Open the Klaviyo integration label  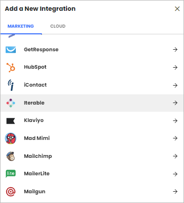point(34,120)
